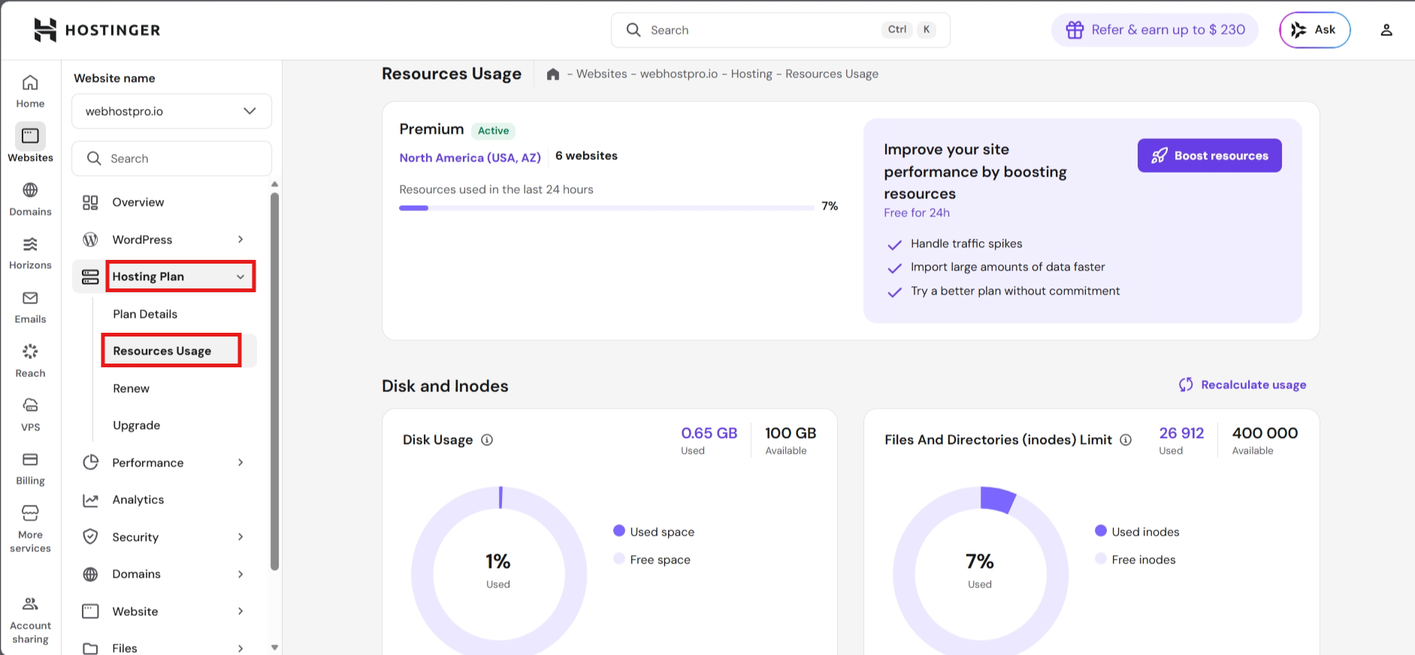Expand the Performance submenu chevron

[240, 463]
